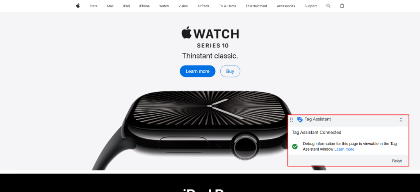Go to the iPhone navigation item
The height and width of the screenshot is (192, 420).
(x=144, y=6)
